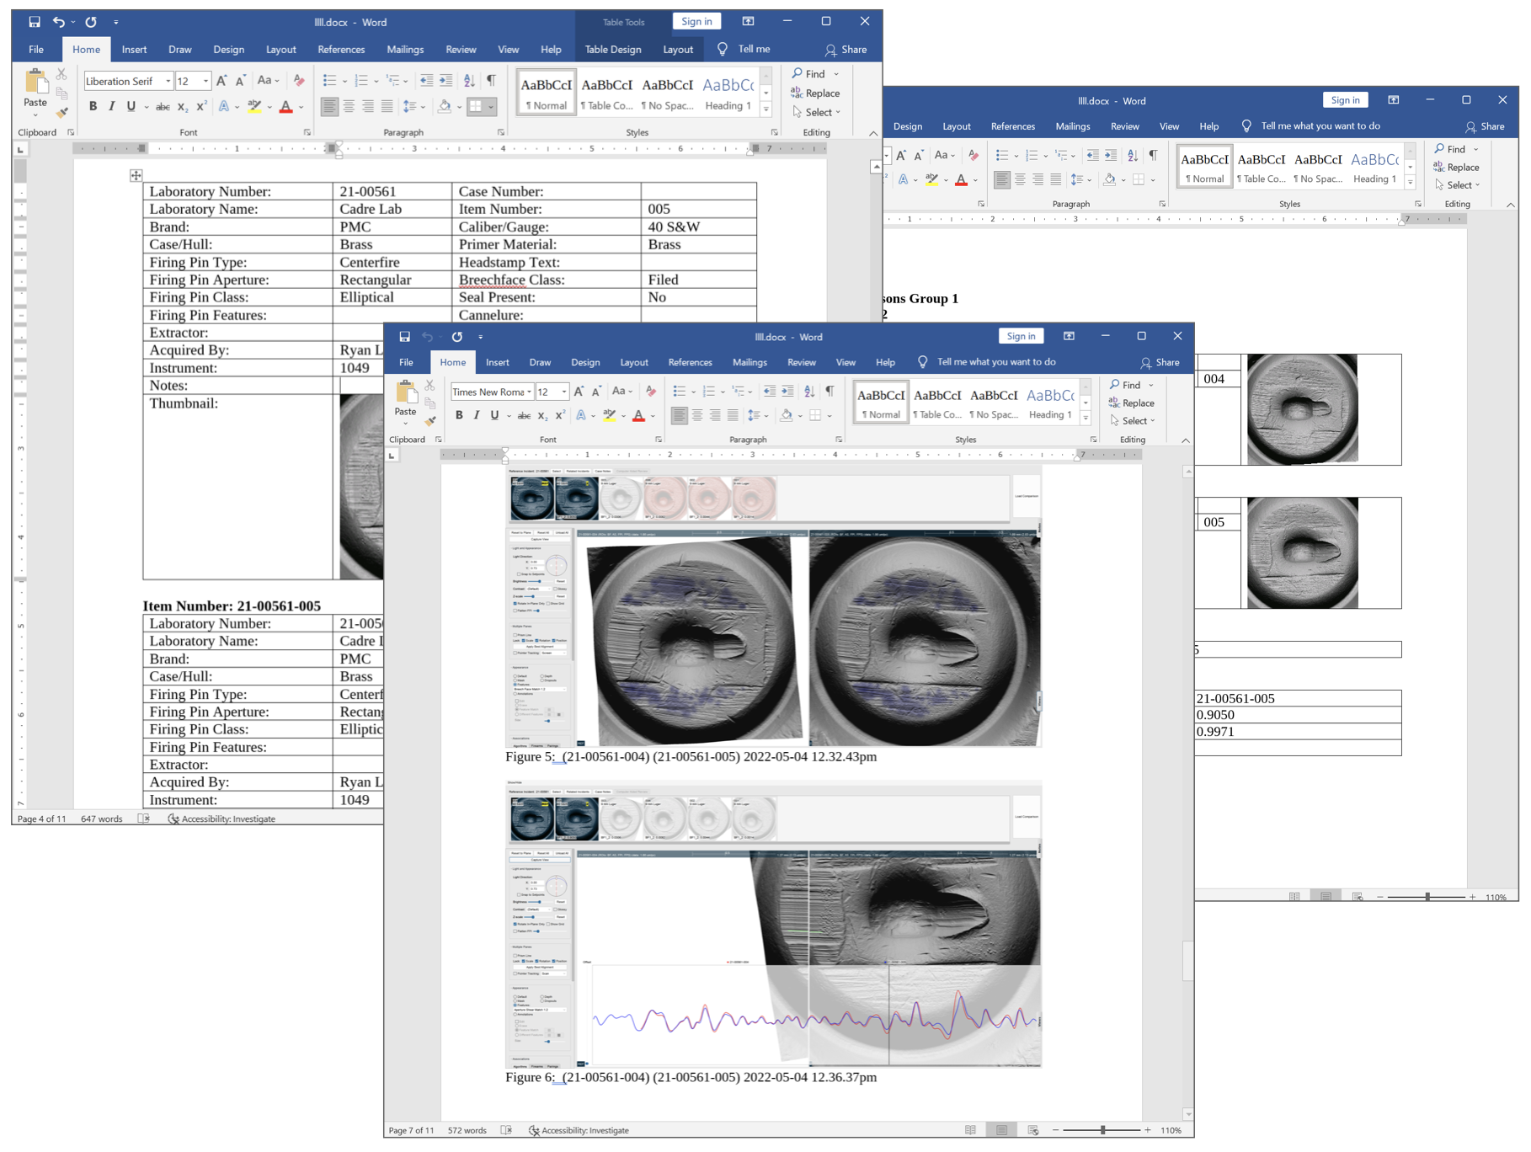Switch to Read Mode in front window

coord(971,1130)
